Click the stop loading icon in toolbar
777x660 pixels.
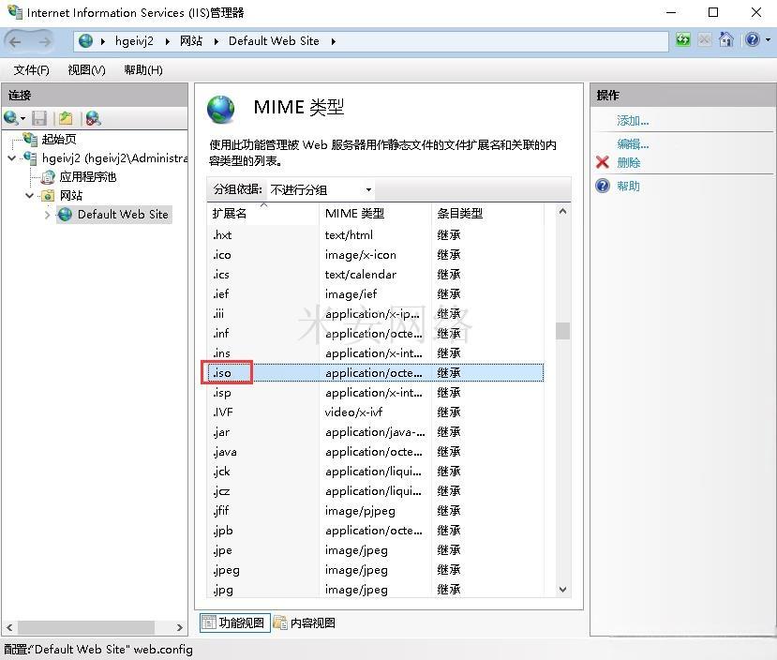click(x=705, y=39)
